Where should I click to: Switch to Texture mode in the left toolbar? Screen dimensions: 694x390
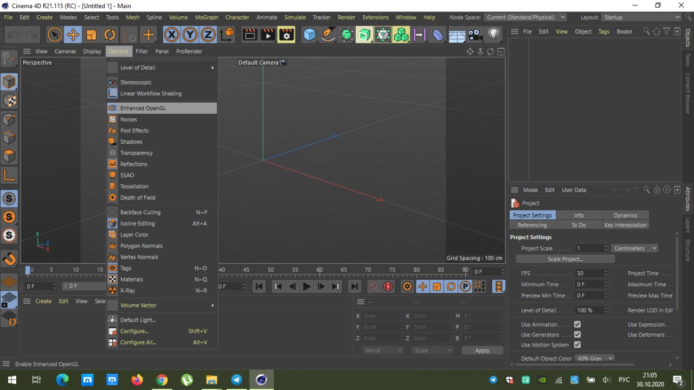[9, 100]
